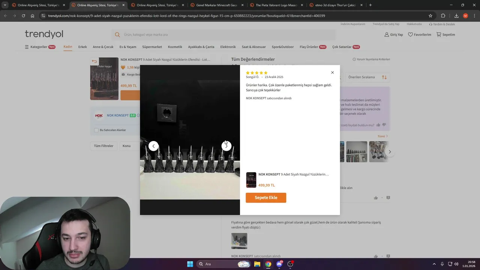
Task: Select Süpermarket category
Action: click(x=152, y=47)
